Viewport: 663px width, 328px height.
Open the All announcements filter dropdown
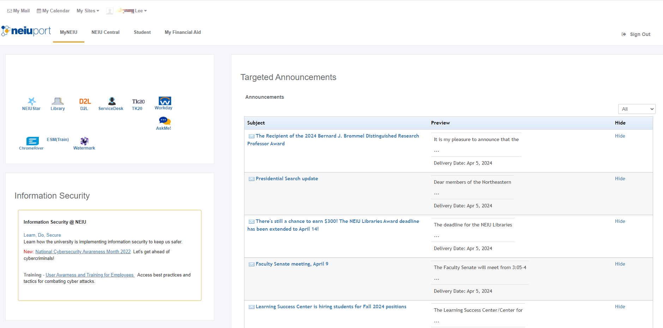click(637, 109)
